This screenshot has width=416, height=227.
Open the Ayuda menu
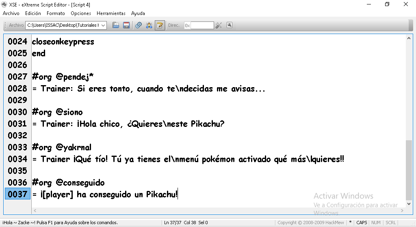pyautogui.click(x=138, y=13)
